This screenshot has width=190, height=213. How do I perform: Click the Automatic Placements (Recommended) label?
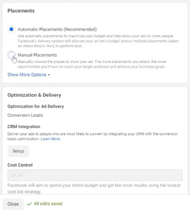tap(57, 29)
